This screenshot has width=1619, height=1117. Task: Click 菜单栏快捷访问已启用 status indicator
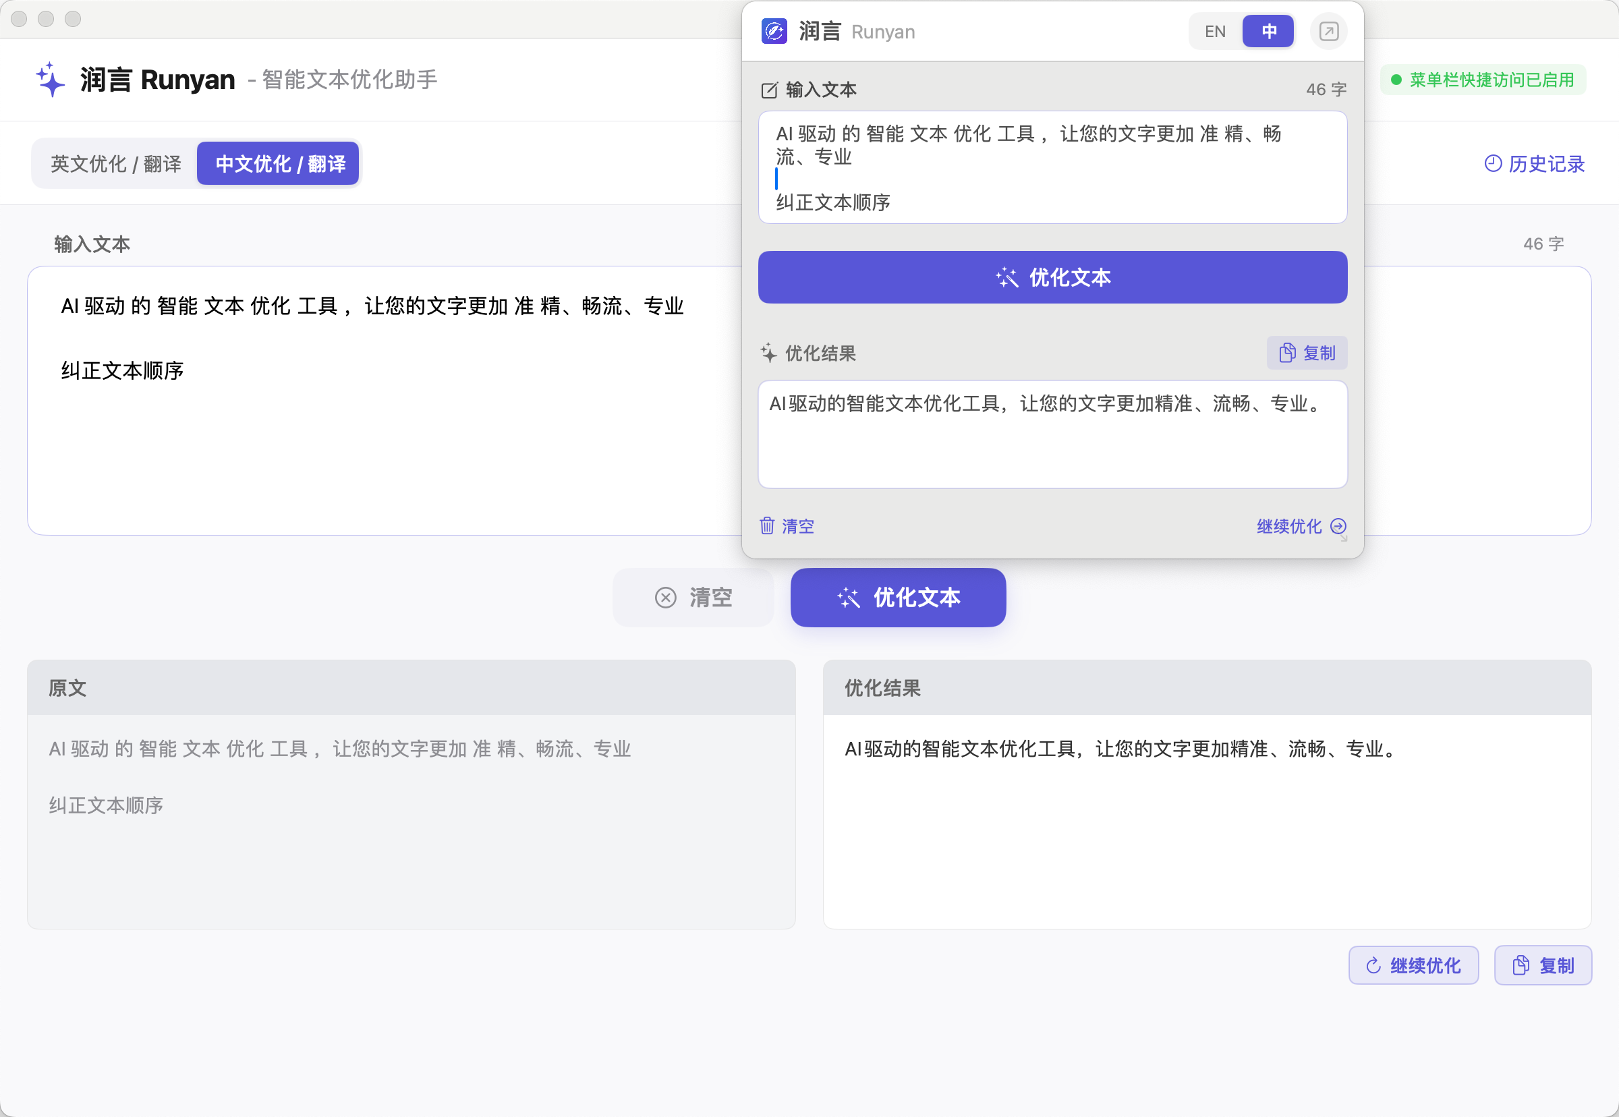tap(1483, 80)
